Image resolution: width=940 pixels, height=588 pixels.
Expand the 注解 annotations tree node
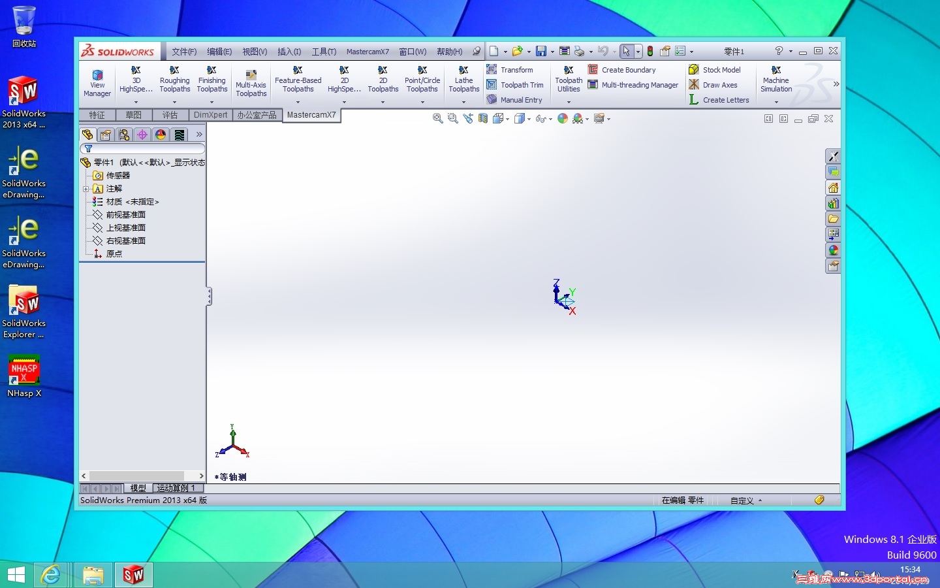point(86,189)
